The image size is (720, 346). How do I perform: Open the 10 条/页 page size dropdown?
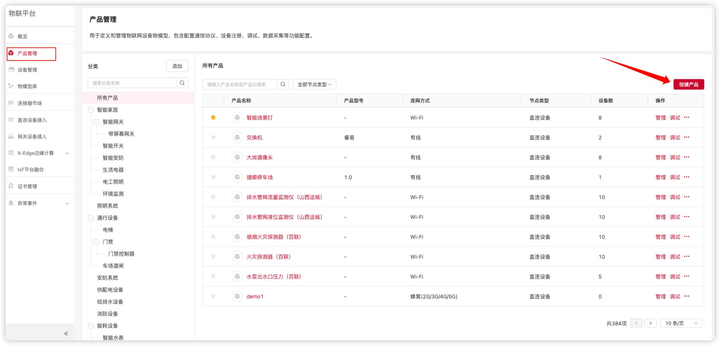tap(681, 323)
